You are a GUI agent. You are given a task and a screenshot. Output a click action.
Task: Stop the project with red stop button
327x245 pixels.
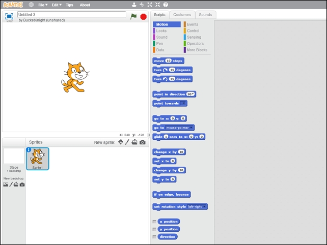pyautogui.click(x=143, y=17)
